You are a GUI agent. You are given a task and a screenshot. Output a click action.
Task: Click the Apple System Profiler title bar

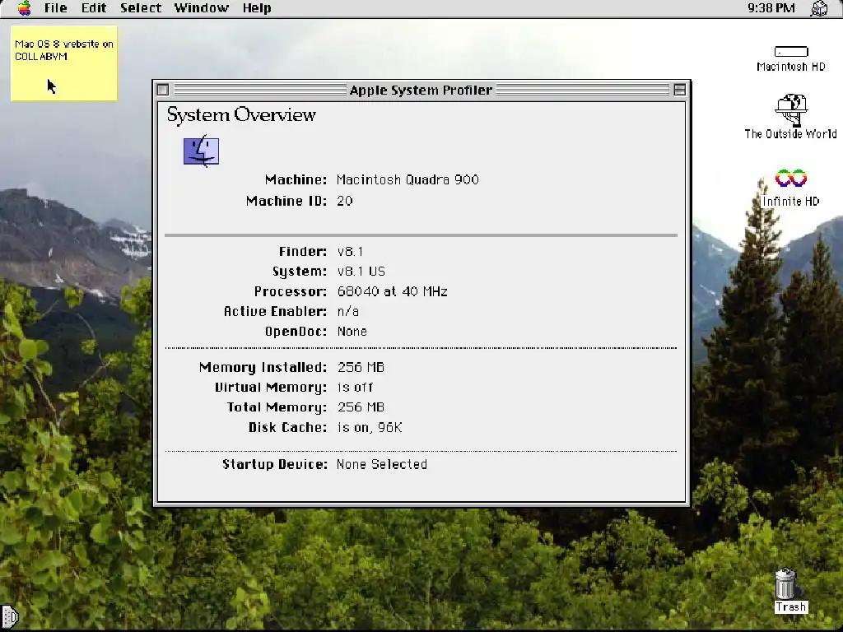(x=421, y=90)
